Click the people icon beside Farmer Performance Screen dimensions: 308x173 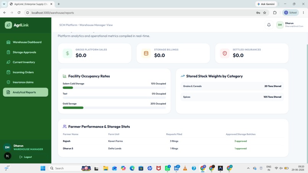[x=65, y=126]
